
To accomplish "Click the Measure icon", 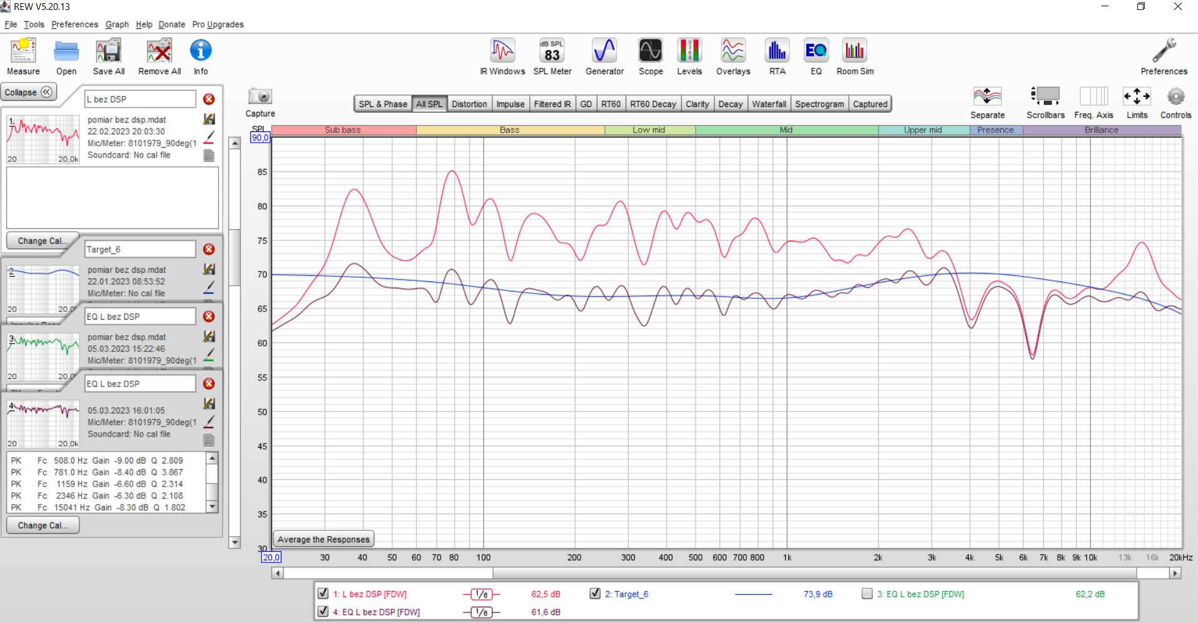I will click(x=23, y=51).
